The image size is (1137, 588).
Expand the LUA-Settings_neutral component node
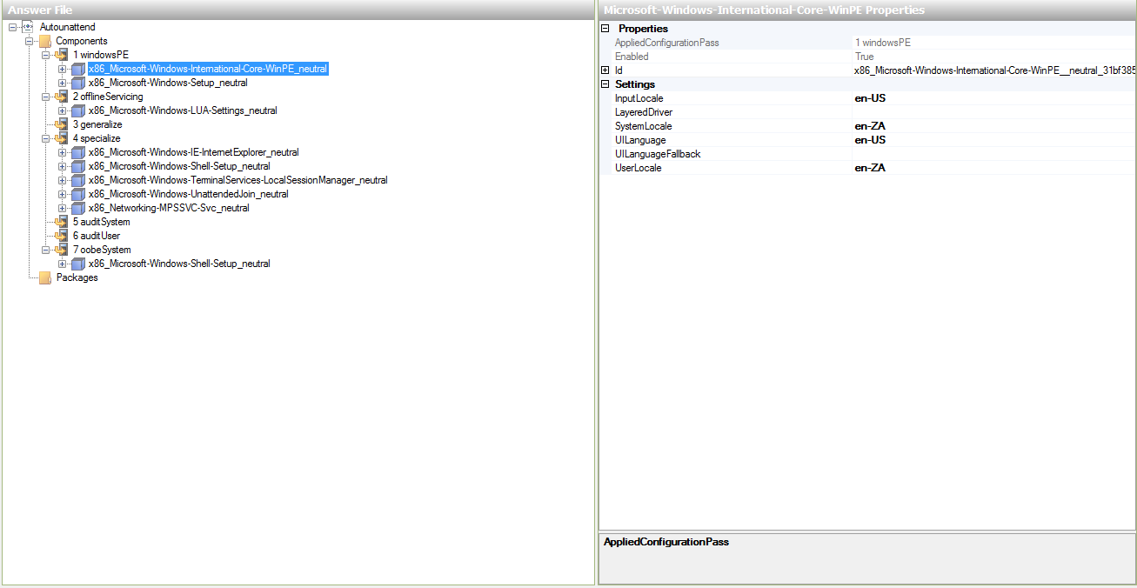[x=62, y=110]
